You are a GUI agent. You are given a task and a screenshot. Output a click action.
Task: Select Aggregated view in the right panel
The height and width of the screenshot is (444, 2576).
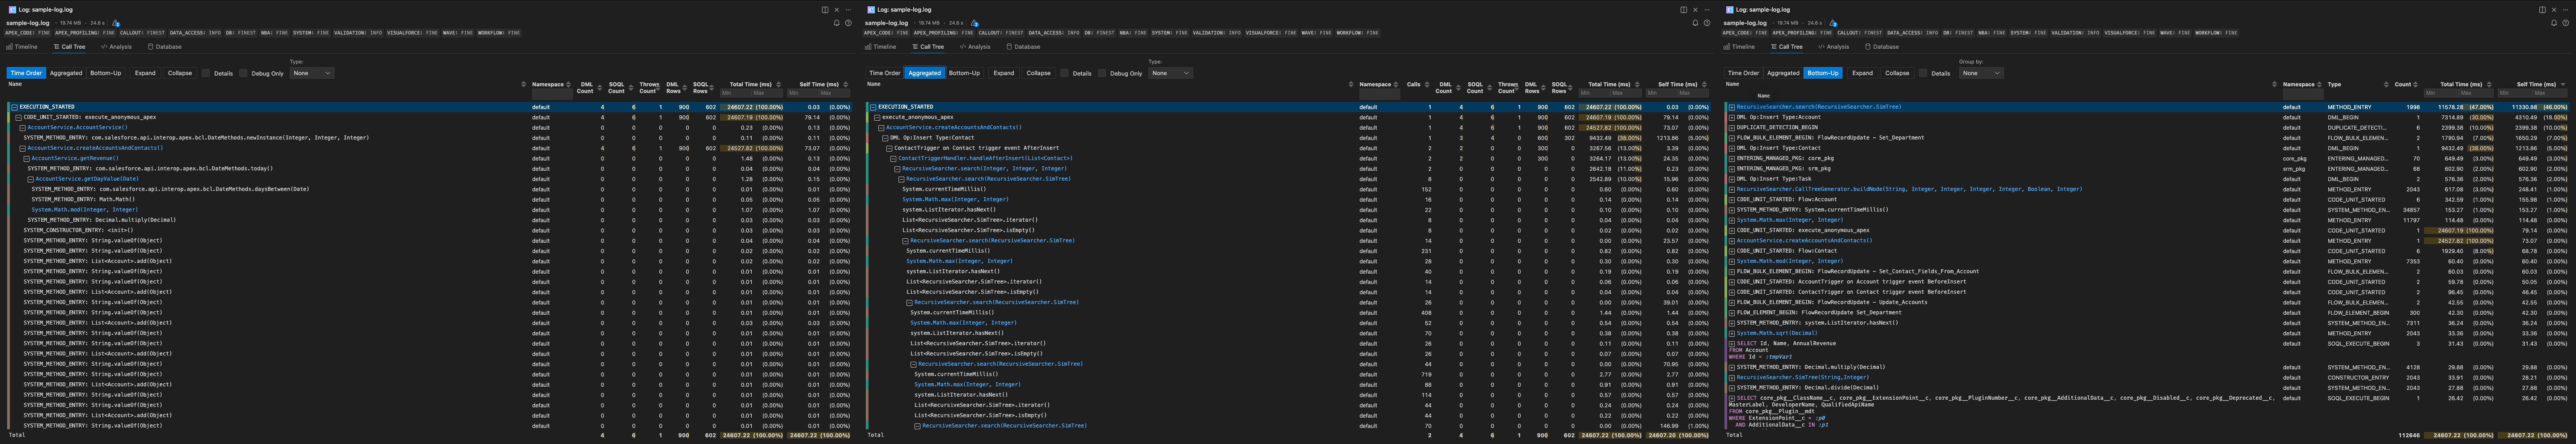[1783, 73]
